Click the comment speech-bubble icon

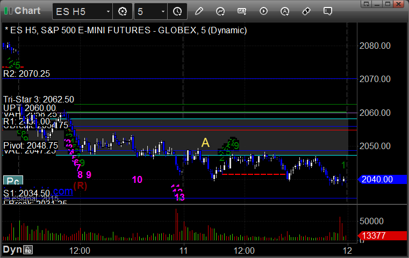tap(328, 11)
